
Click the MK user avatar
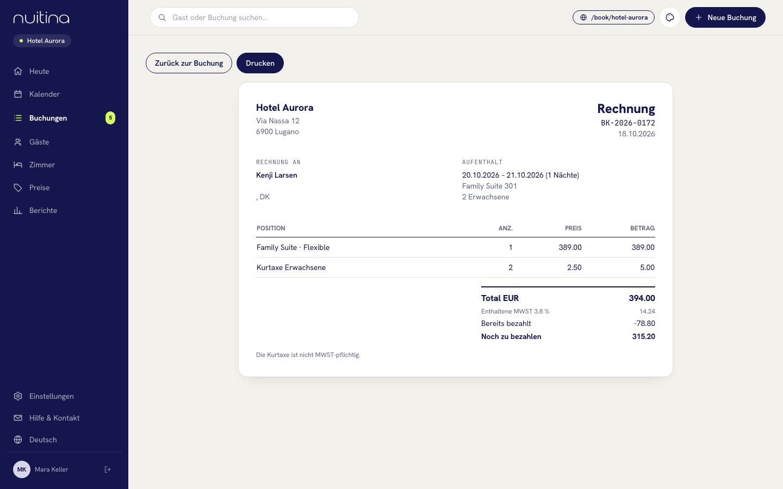[22, 469]
